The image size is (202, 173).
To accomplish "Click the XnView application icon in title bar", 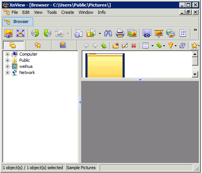I will coord(6,5).
